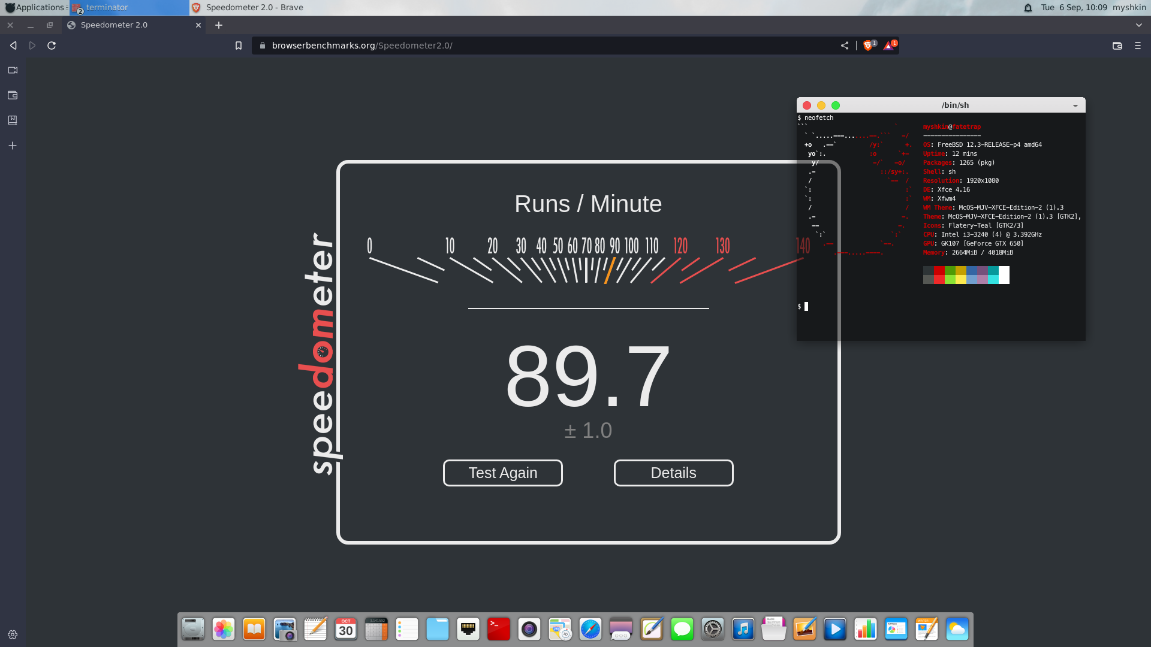Launch the Calculator icon in the dock
Screen dimensions: 1151x647
coord(376,629)
